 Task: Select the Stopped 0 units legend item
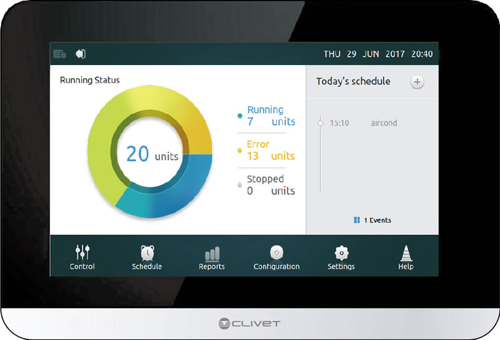coord(267,185)
